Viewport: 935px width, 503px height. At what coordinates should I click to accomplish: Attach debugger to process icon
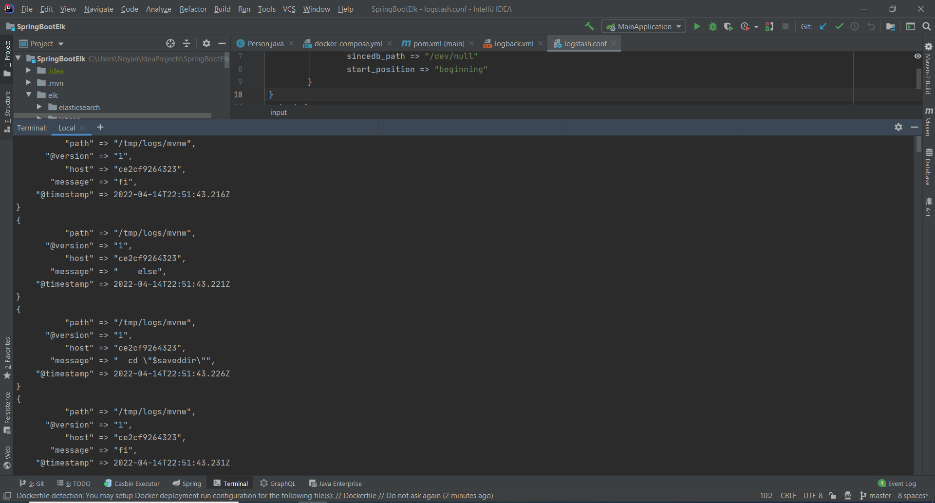point(769,26)
